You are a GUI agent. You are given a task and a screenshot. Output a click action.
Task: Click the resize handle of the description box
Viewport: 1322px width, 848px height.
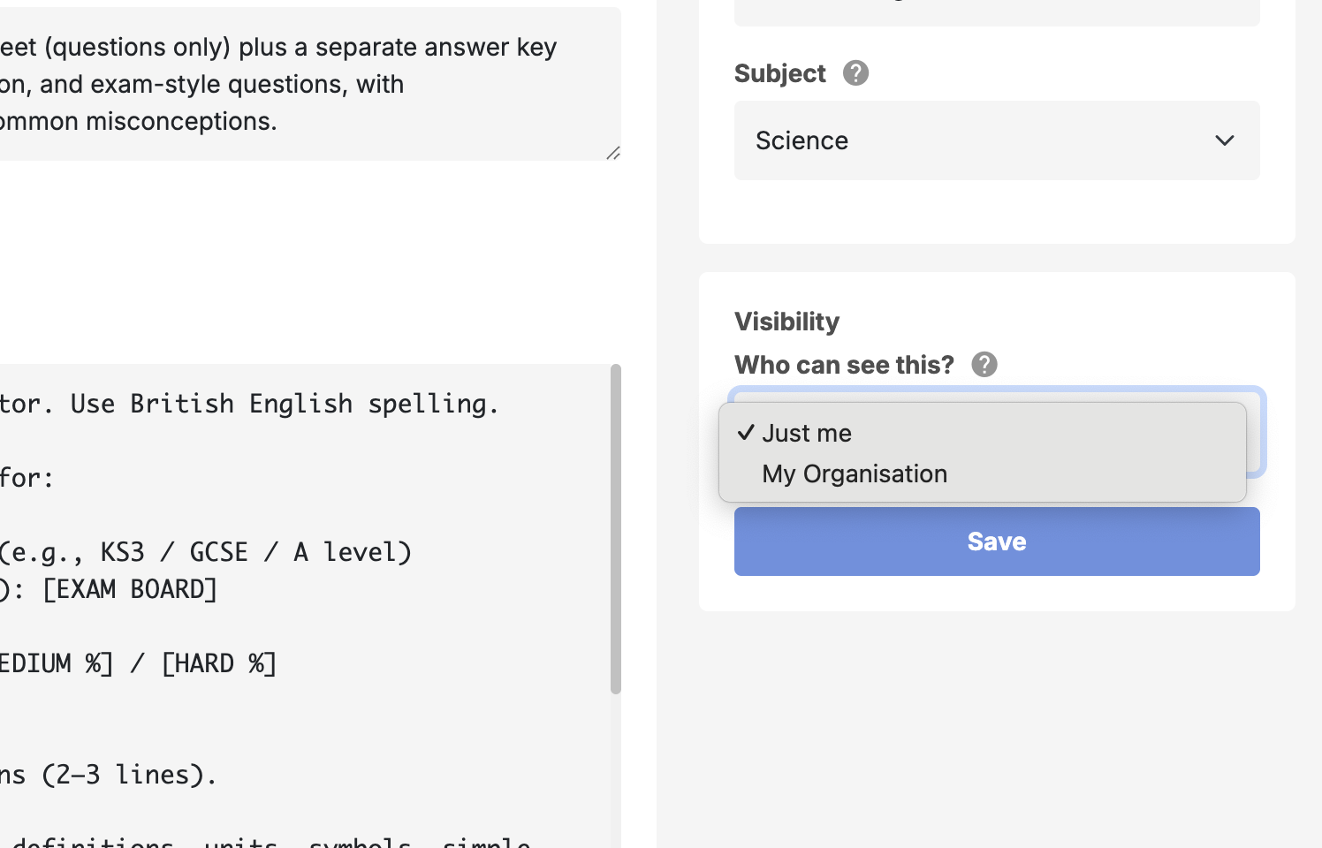click(612, 153)
